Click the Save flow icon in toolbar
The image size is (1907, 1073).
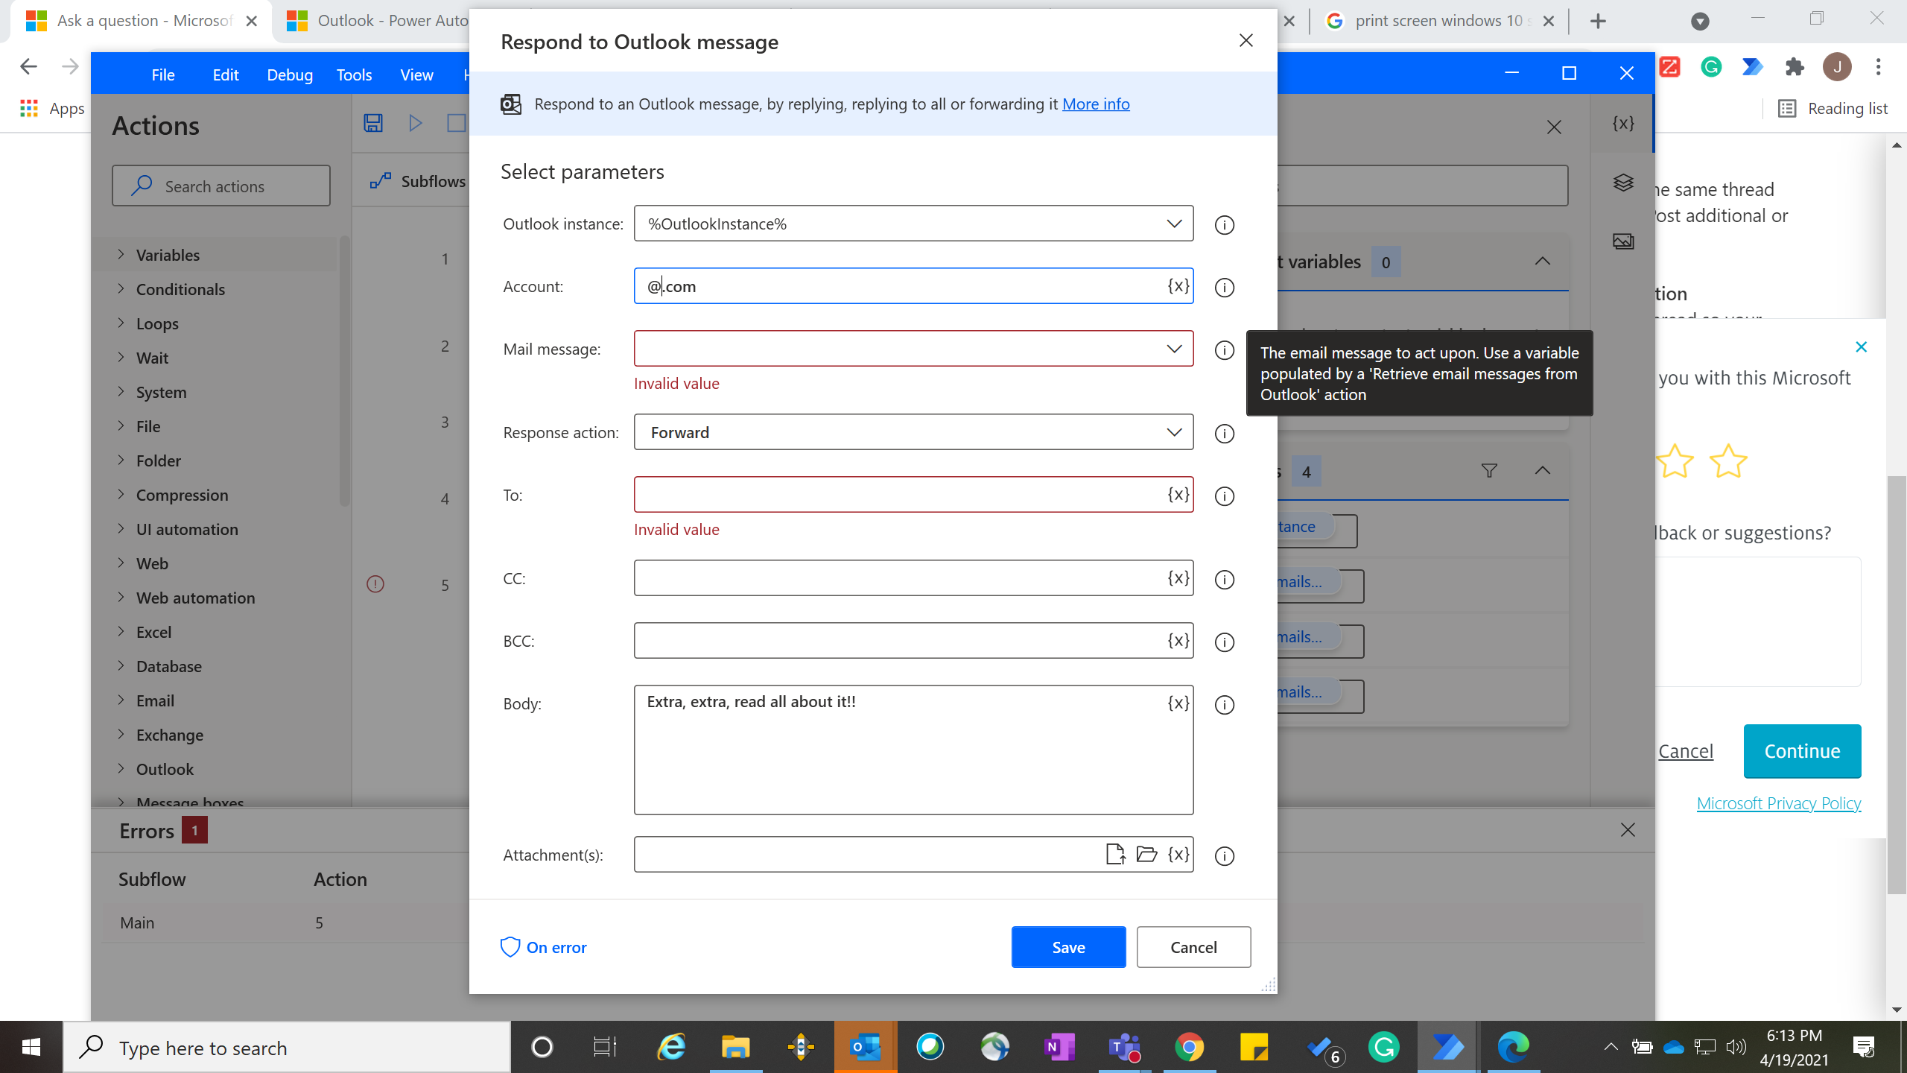(373, 123)
